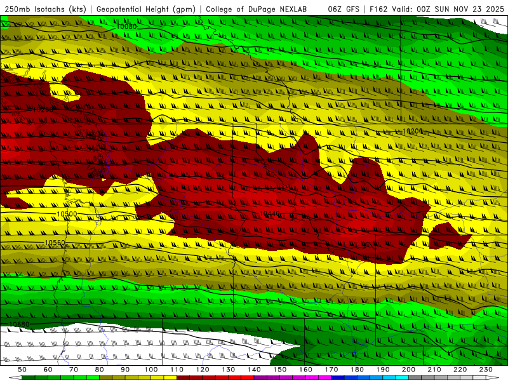This screenshot has height=381, width=508.
Task: Click the 10200 height contour label
Action: click(x=413, y=131)
